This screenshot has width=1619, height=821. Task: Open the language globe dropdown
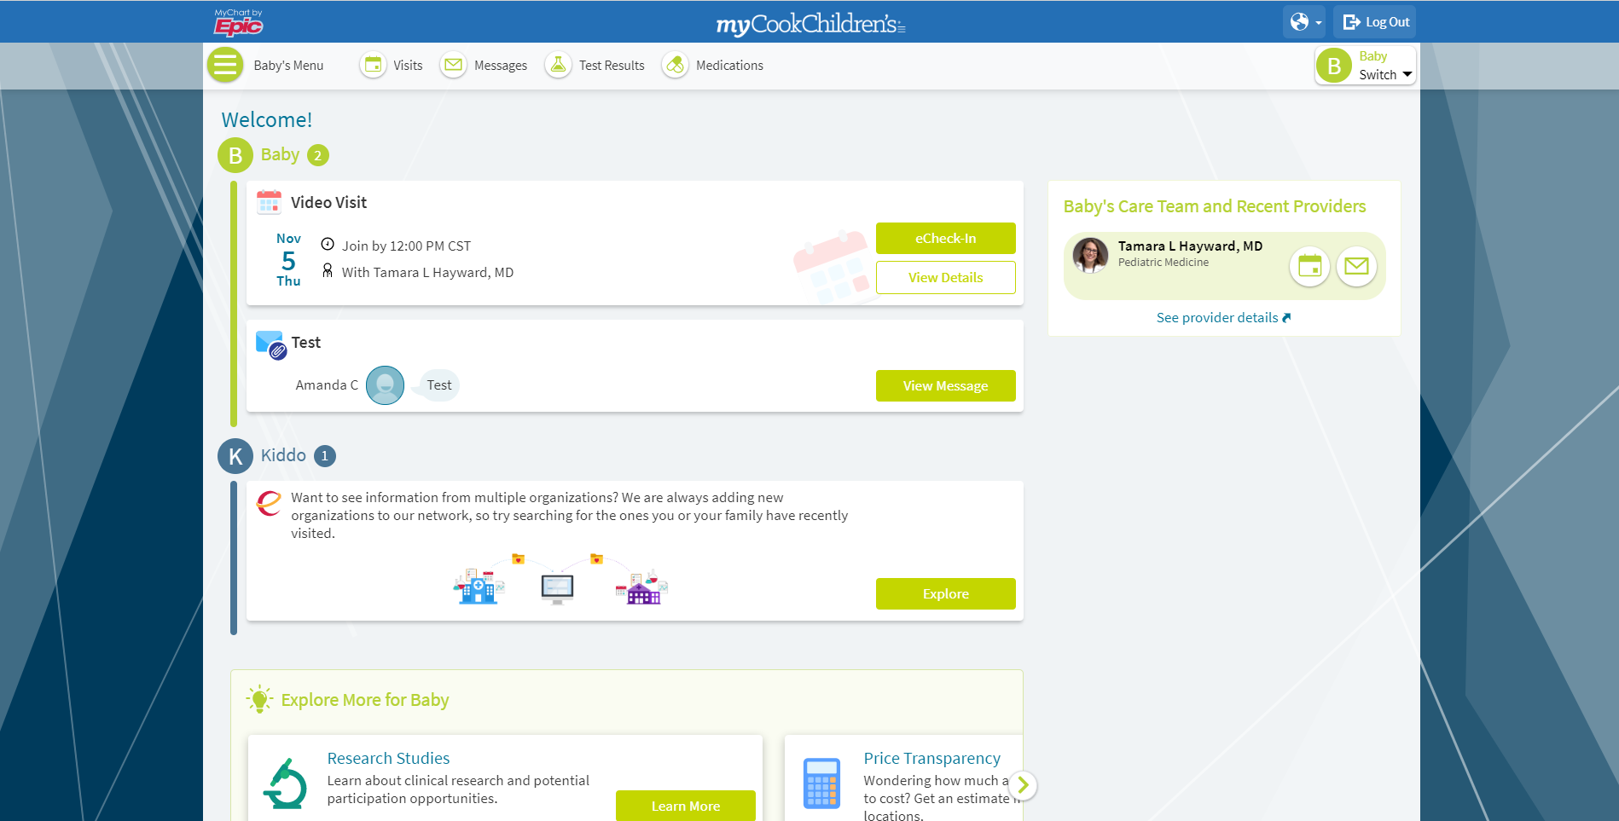point(1304,22)
